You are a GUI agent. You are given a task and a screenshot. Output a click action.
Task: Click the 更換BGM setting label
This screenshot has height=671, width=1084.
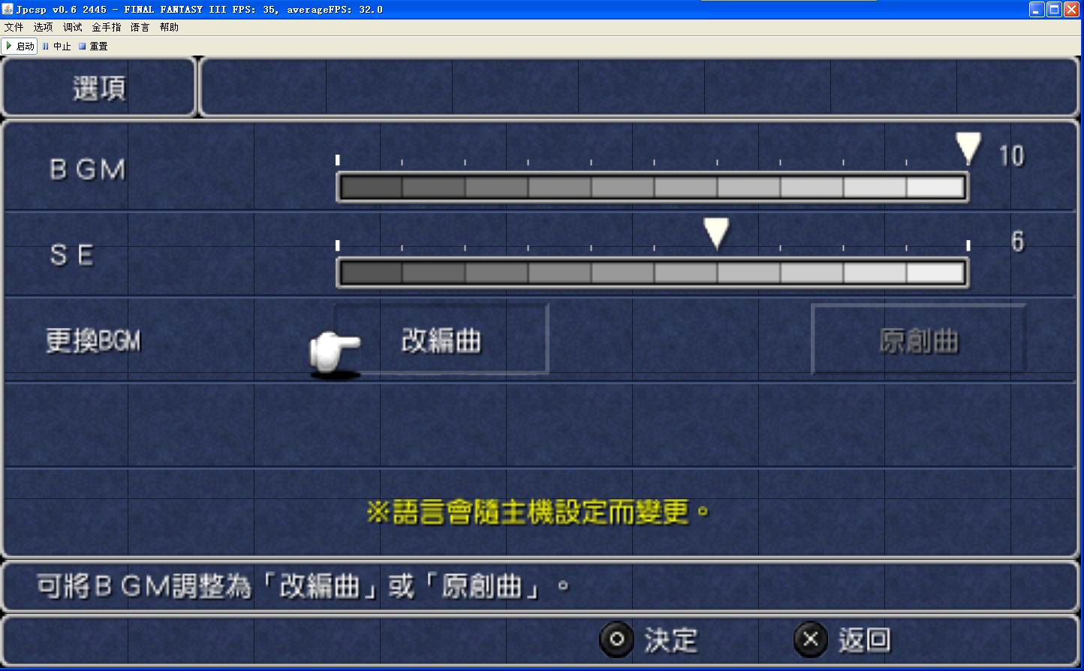[x=93, y=341]
